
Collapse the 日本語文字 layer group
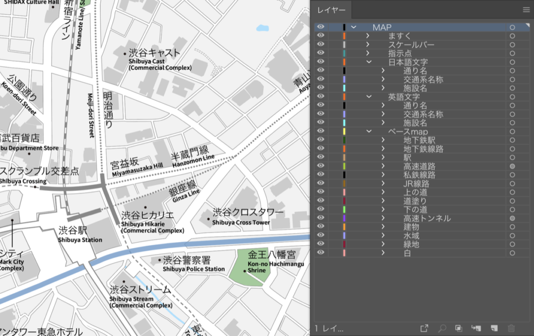[369, 62]
